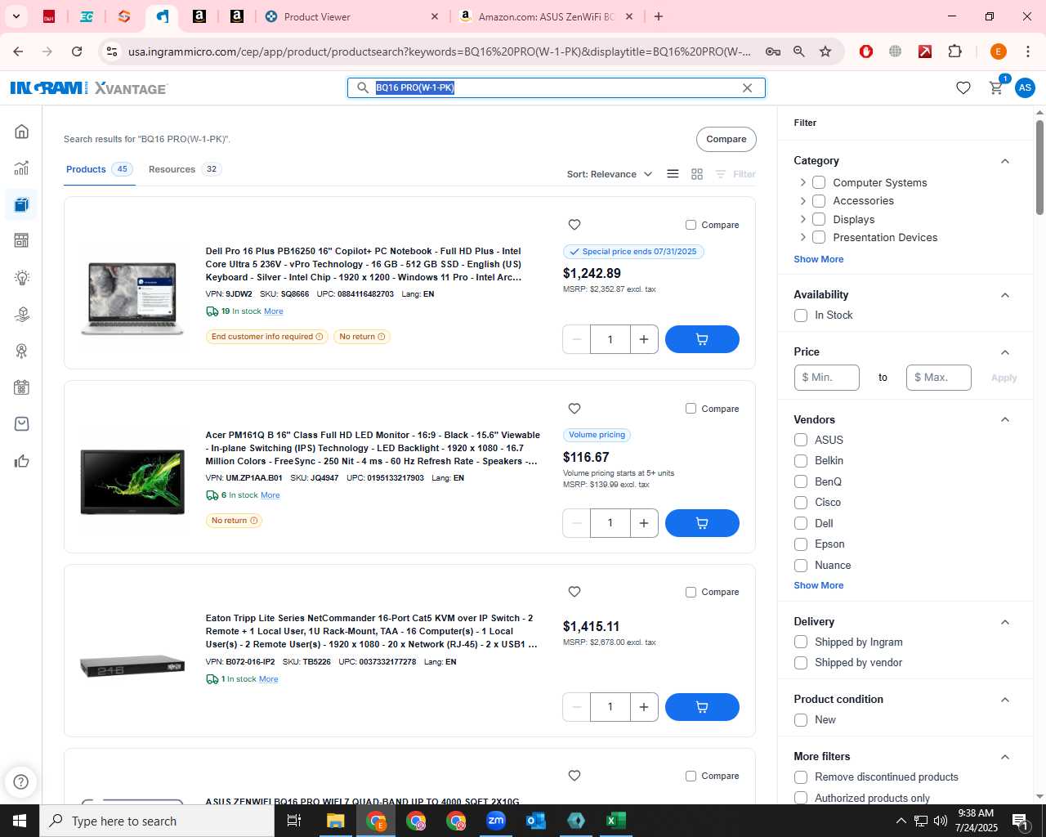
Task: Check New product condition filter
Action: click(801, 720)
